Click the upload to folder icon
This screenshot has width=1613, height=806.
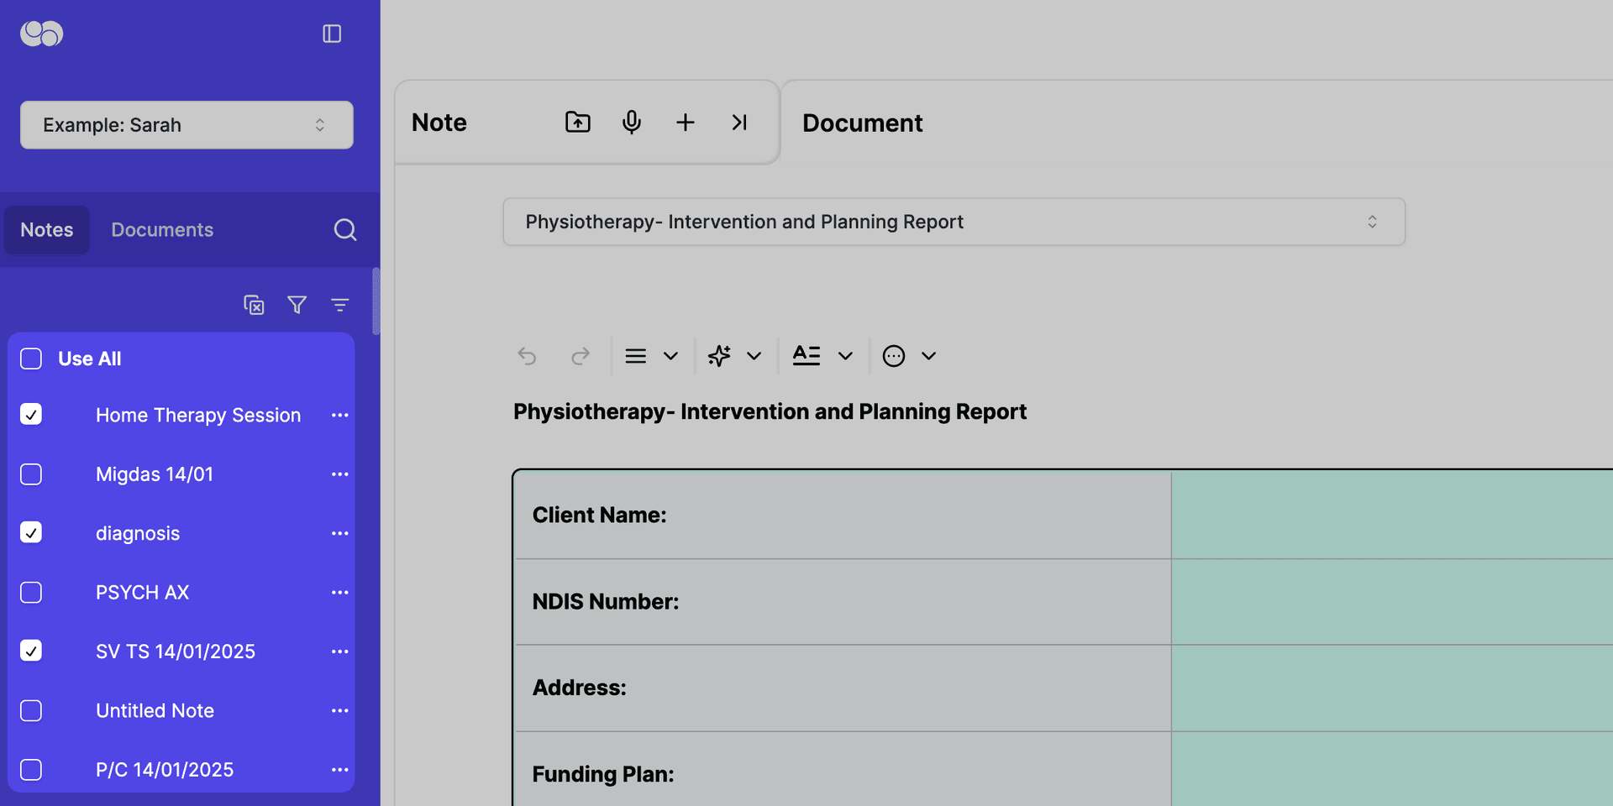click(578, 122)
